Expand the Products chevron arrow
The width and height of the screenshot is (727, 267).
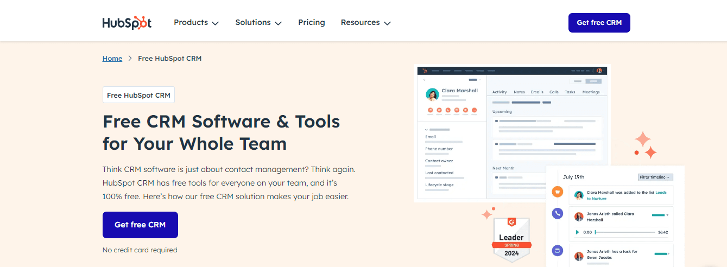coord(215,23)
